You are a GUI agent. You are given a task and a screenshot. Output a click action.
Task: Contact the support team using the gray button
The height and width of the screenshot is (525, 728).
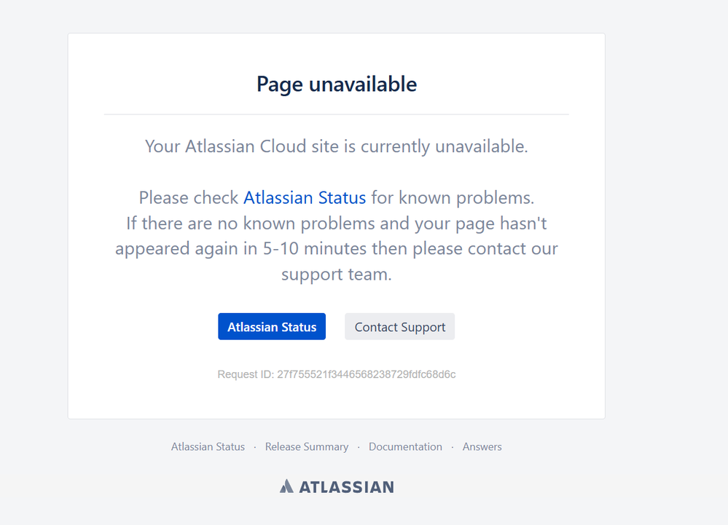point(399,326)
